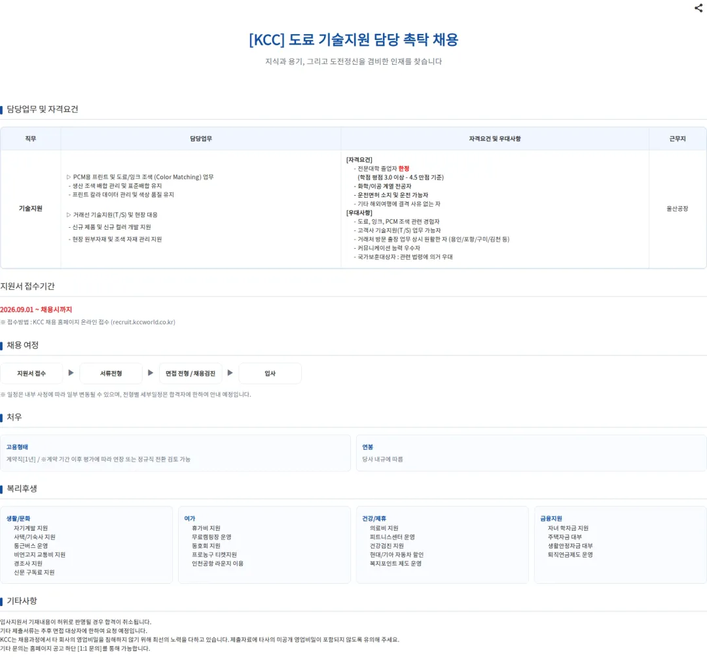
Task: Click '무료캠핑장 운영' benefit item
Action: coord(211,537)
